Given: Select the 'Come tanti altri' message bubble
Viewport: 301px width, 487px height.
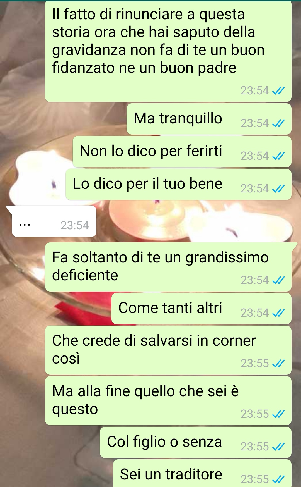Looking at the screenshot, I should [202, 309].
